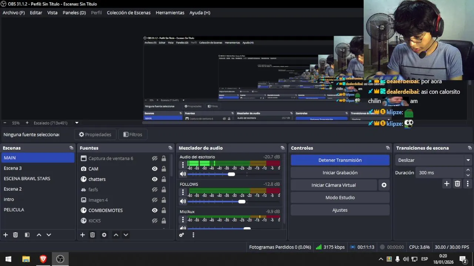
Task: Undock the Escenas panel
Action: point(71,148)
